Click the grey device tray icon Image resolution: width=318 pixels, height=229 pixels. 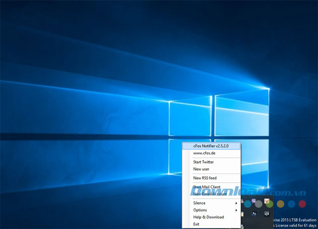267,214
